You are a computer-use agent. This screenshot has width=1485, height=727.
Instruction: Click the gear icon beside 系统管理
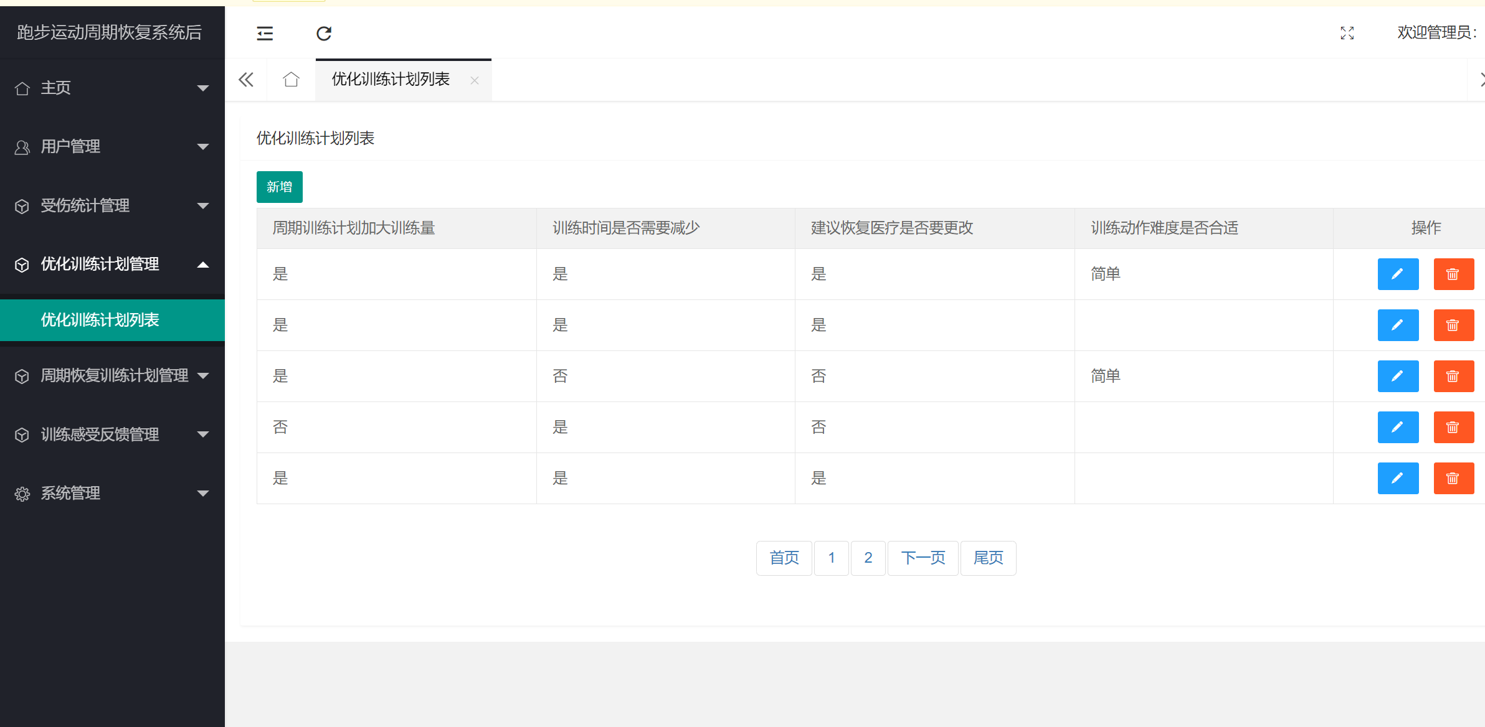point(22,493)
